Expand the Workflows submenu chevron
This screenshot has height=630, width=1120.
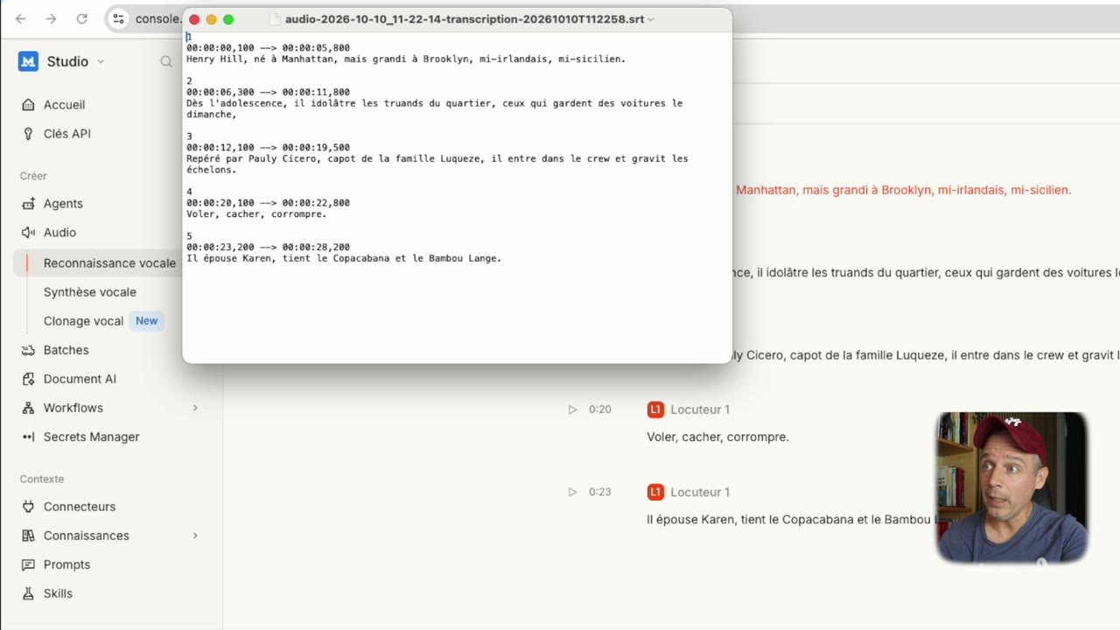pos(195,408)
